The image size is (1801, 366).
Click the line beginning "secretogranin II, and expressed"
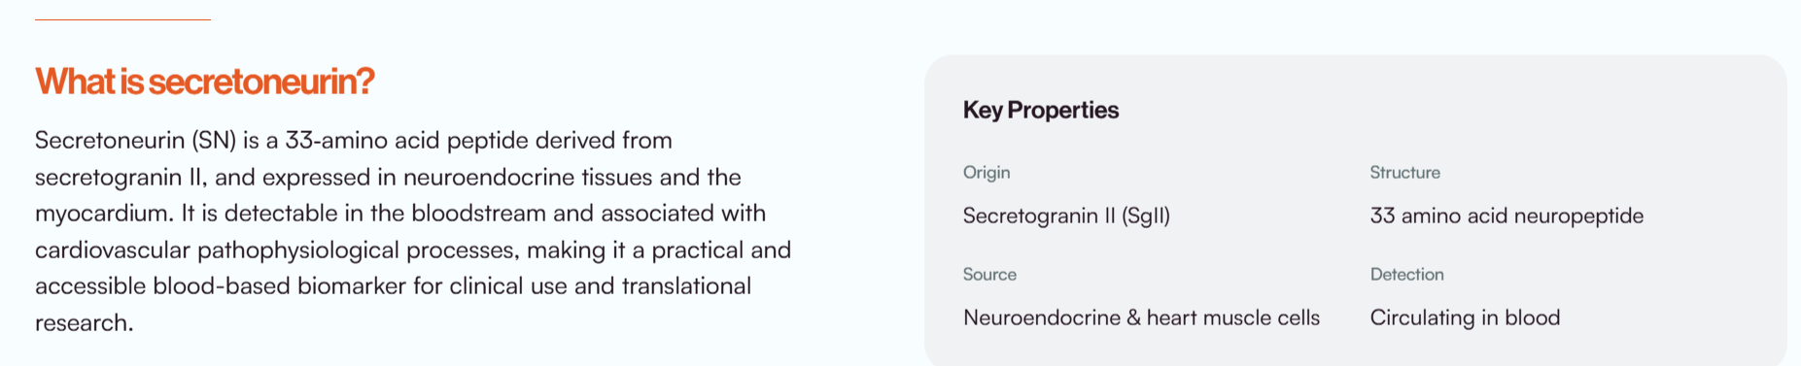click(x=388, y=178)
